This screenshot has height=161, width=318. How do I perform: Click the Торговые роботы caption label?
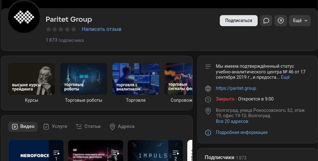pyautogui.click(x=84, y=100)
